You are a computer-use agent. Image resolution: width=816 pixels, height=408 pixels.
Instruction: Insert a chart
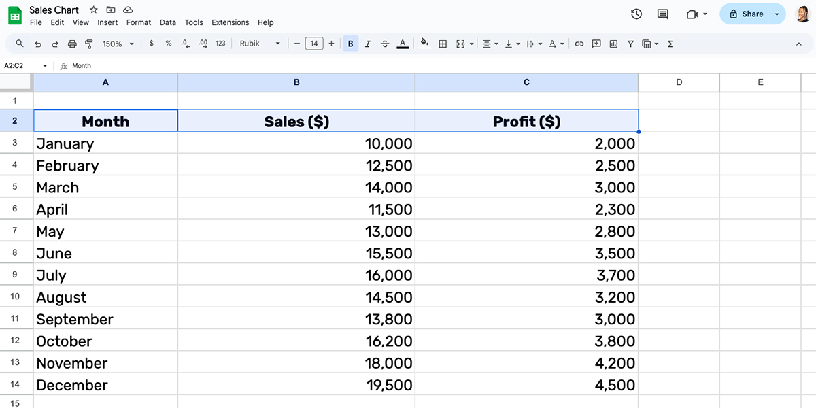tap(613, 43)
